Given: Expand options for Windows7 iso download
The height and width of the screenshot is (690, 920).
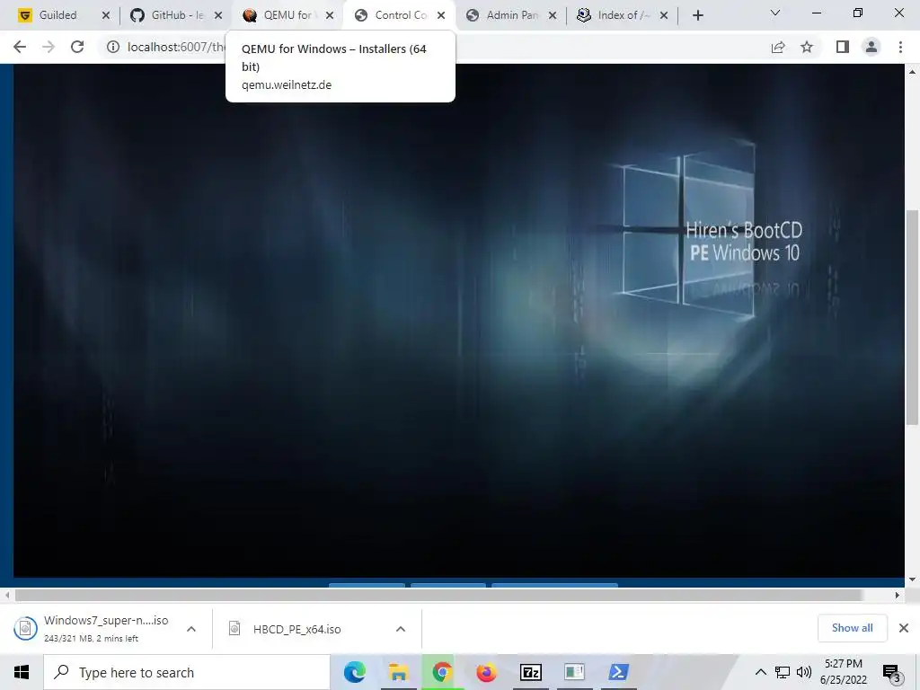Looking at the screenshot, I should (x=191, y=629).
